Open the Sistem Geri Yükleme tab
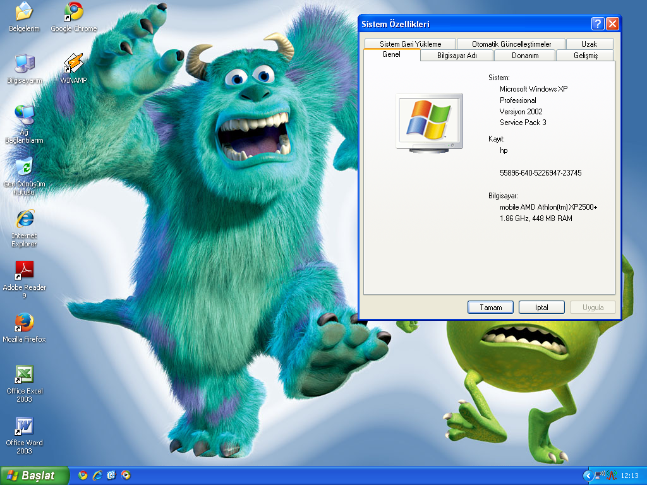The image size is (647, 485). 410,44
